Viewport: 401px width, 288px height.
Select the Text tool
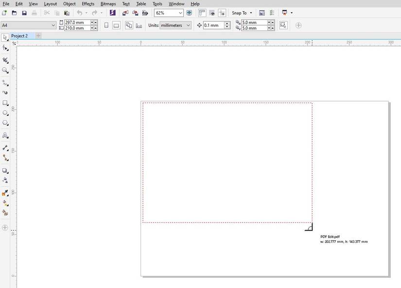coord(5,136)
